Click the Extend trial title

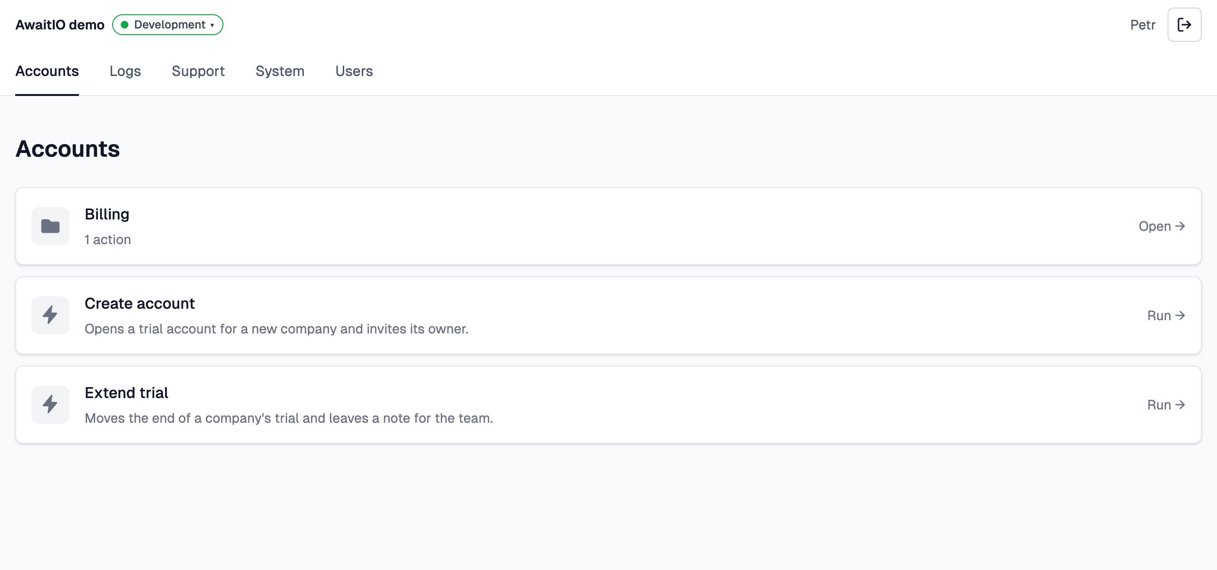[x=126, y=393]
